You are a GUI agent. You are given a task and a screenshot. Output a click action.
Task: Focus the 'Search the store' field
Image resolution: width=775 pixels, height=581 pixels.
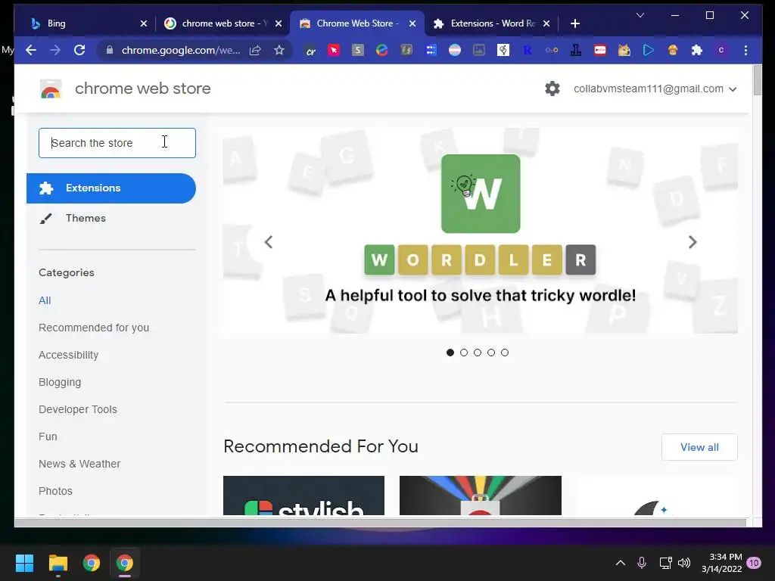point(117,143)
